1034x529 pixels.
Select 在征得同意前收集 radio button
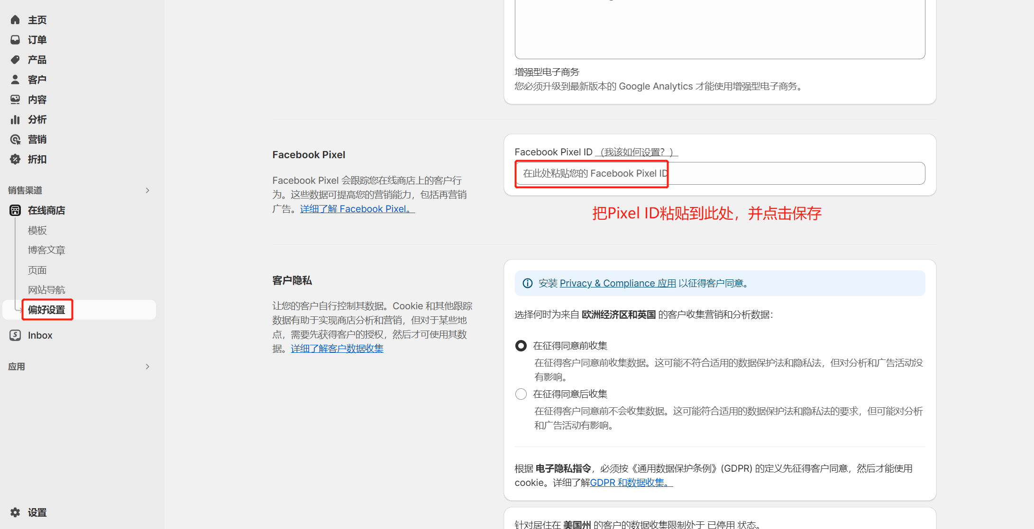pyautogui.click(x=521, y=346)
